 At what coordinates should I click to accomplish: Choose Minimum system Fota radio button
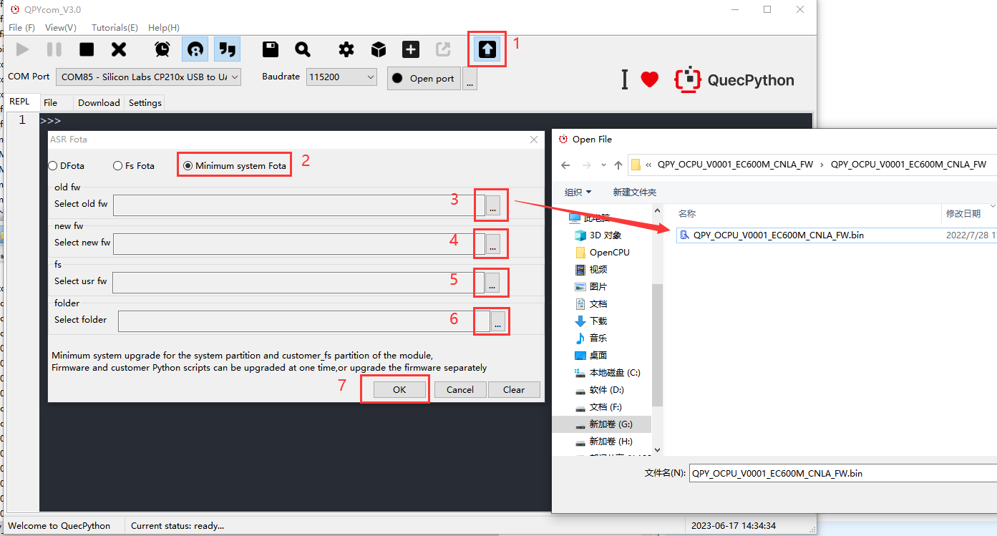188,166
